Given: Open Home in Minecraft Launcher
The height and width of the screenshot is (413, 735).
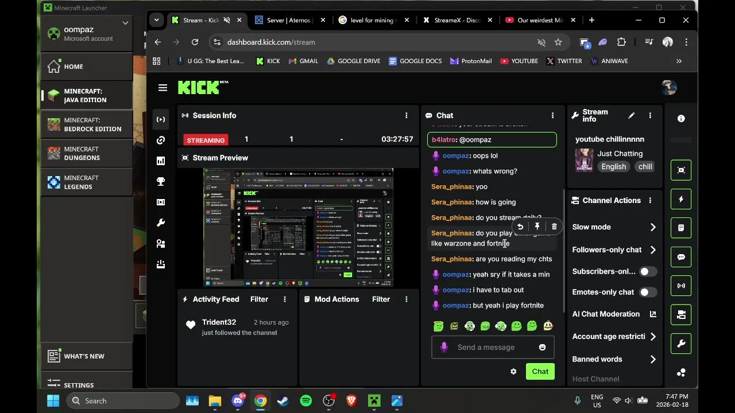Looking at the screenshot, I should [87, 67].
